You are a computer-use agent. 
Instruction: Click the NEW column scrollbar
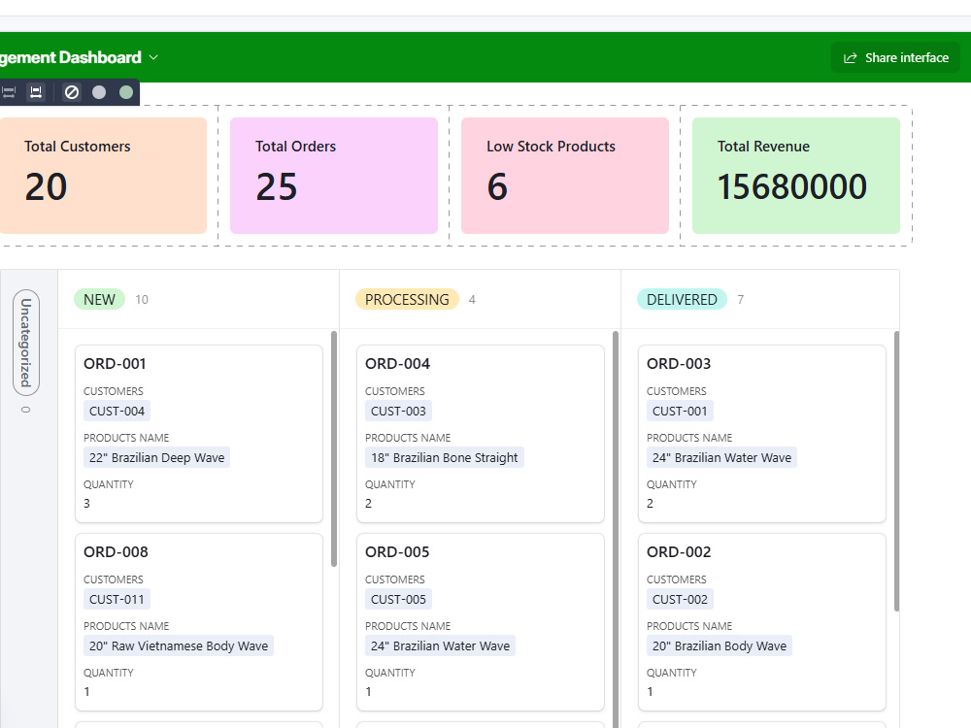(334, 448)
